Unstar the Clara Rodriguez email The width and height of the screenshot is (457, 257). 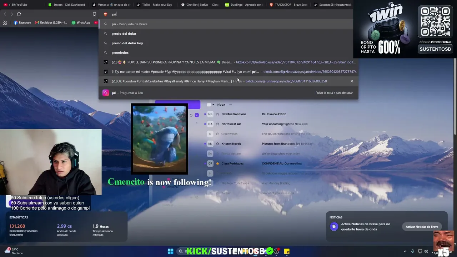pyautogui.click(x=217, y=163)
